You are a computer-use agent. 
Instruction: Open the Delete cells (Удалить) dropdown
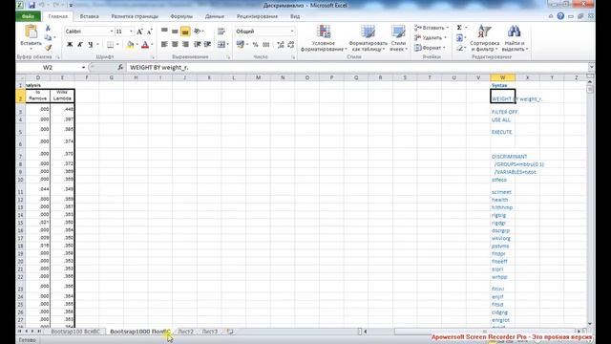coord(431,38)
